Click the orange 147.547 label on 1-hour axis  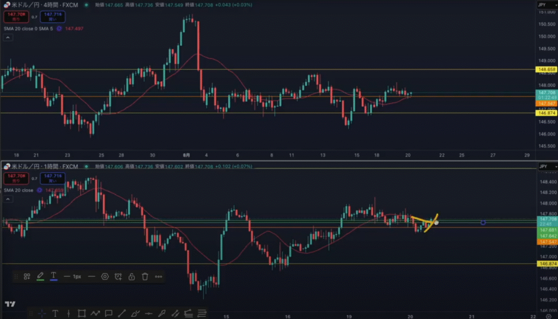point(547,242)
